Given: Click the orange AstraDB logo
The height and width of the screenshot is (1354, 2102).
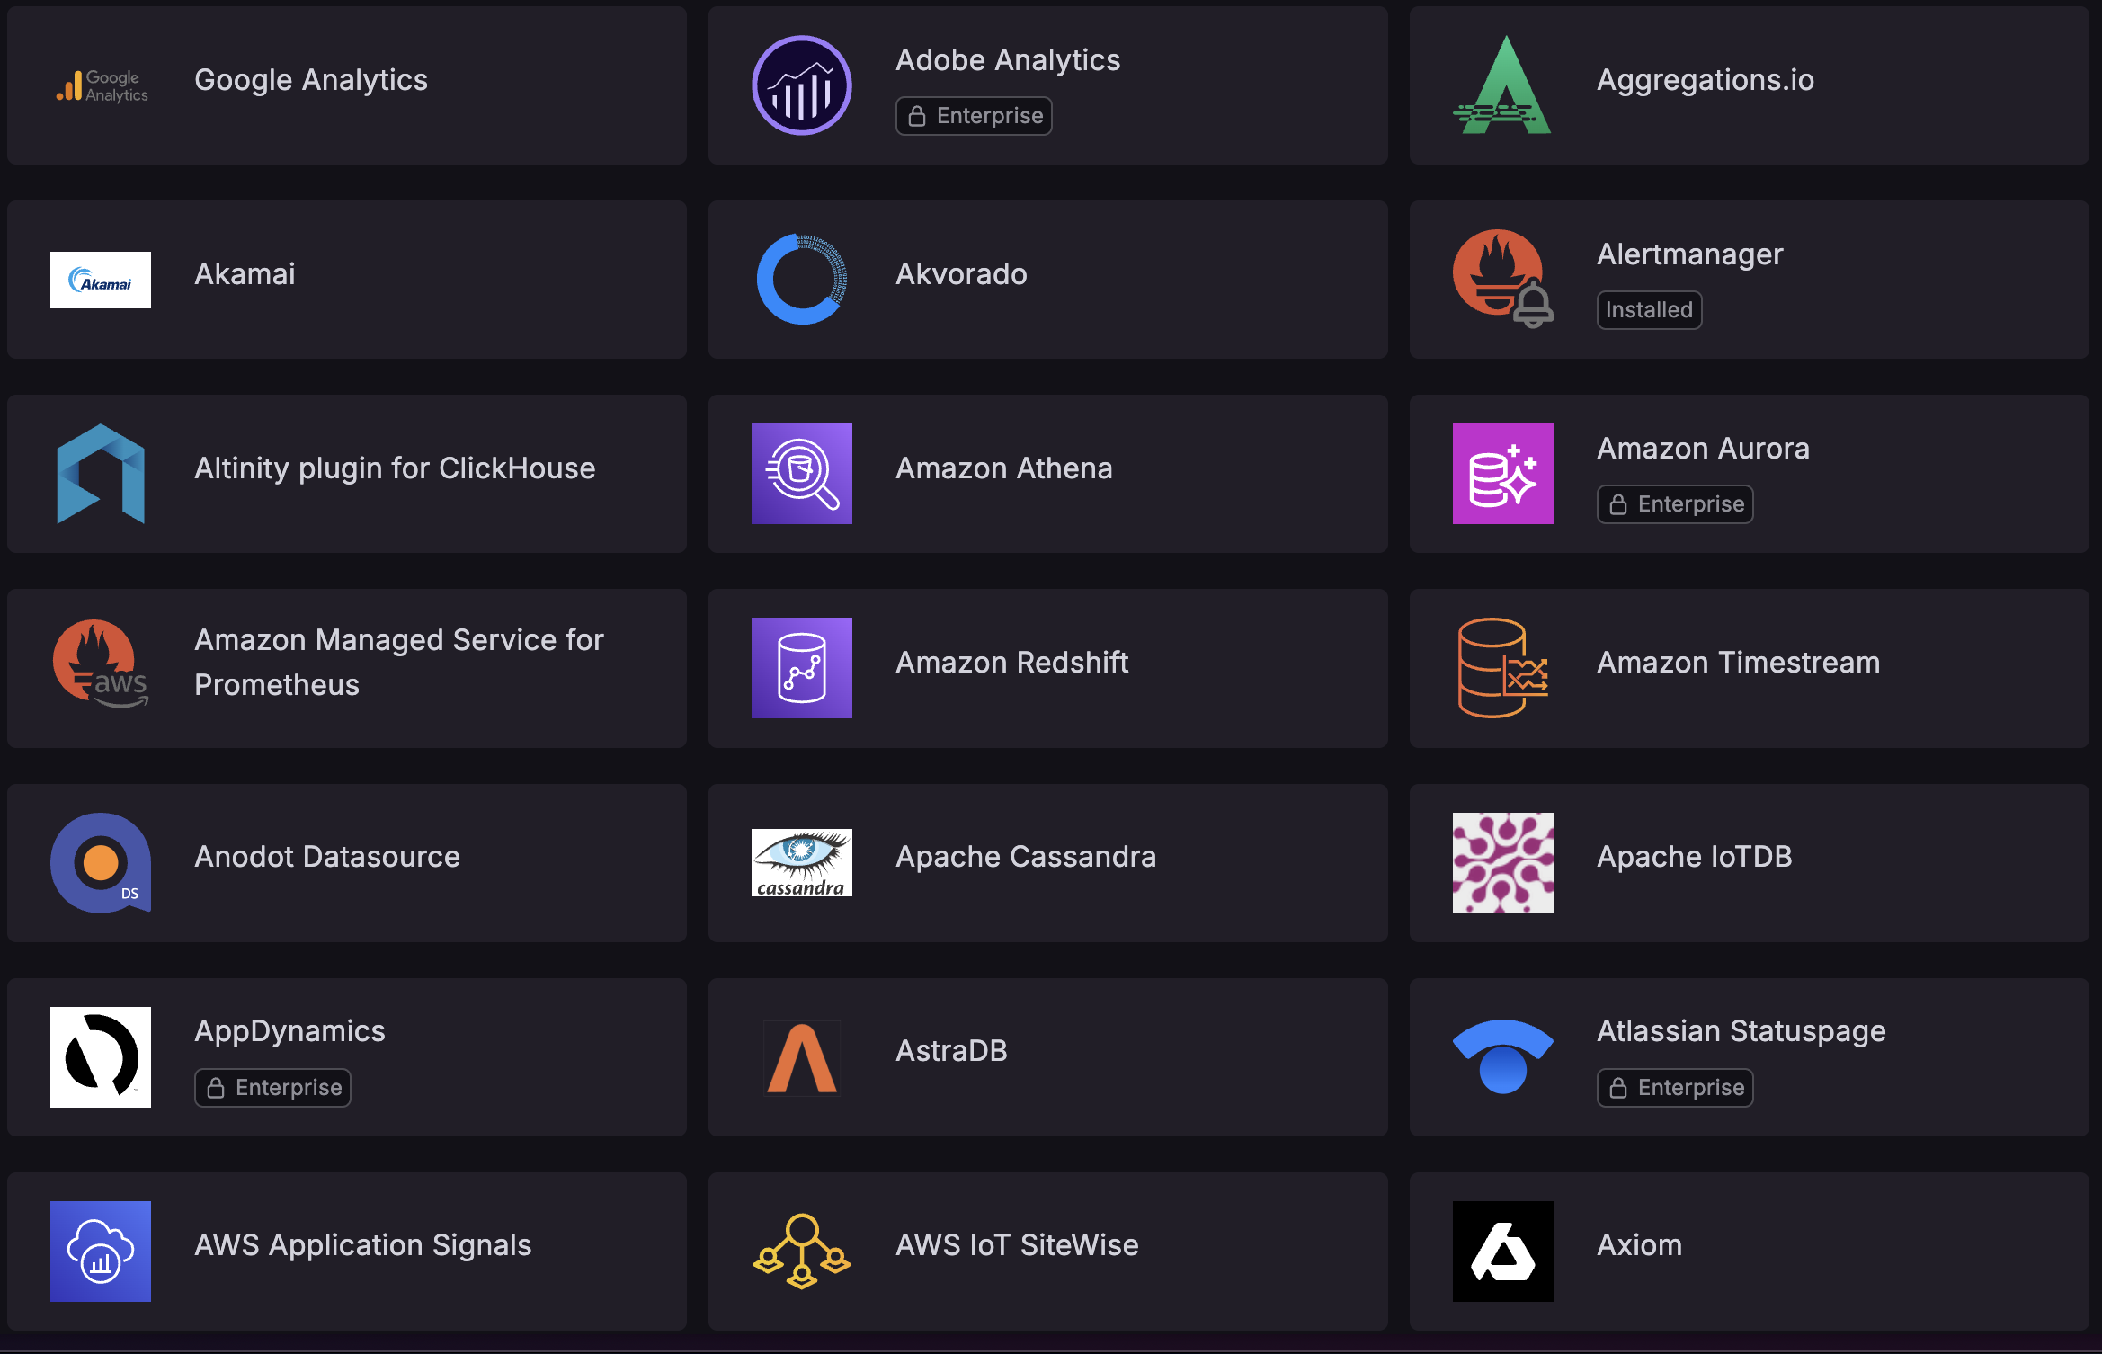Looking at the screenshot, I should click(x=802, y=1057).
